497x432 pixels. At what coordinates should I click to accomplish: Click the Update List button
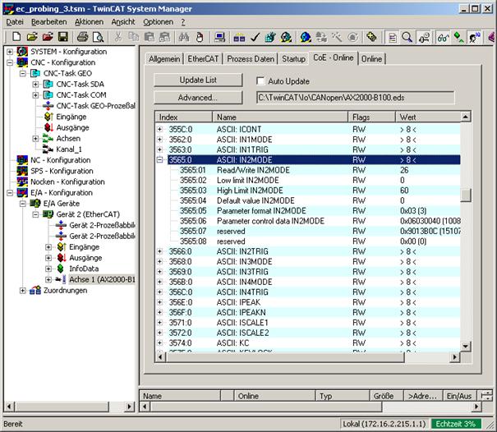[x=198, y=80]
